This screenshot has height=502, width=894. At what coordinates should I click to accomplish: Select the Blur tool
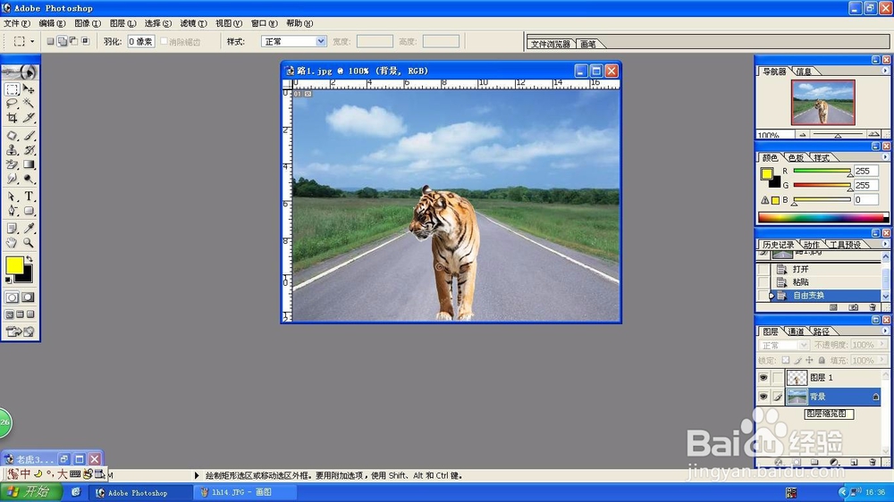(x=12, y=179)
